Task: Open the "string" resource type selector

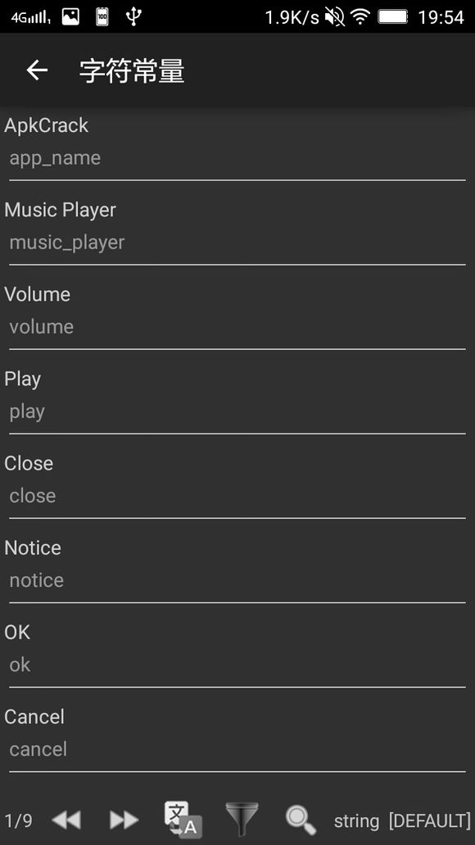Action: 356,820
